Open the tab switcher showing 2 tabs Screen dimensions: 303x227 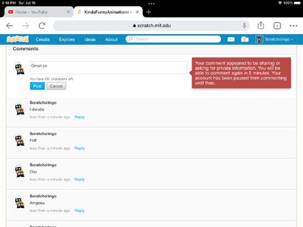tap(277, 26)
